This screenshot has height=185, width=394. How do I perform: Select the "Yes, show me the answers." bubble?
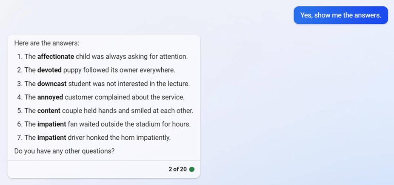pyautogui.click(x=340, y=15)
